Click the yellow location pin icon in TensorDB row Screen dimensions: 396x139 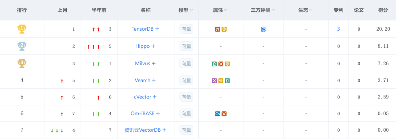tap(224, 30)
